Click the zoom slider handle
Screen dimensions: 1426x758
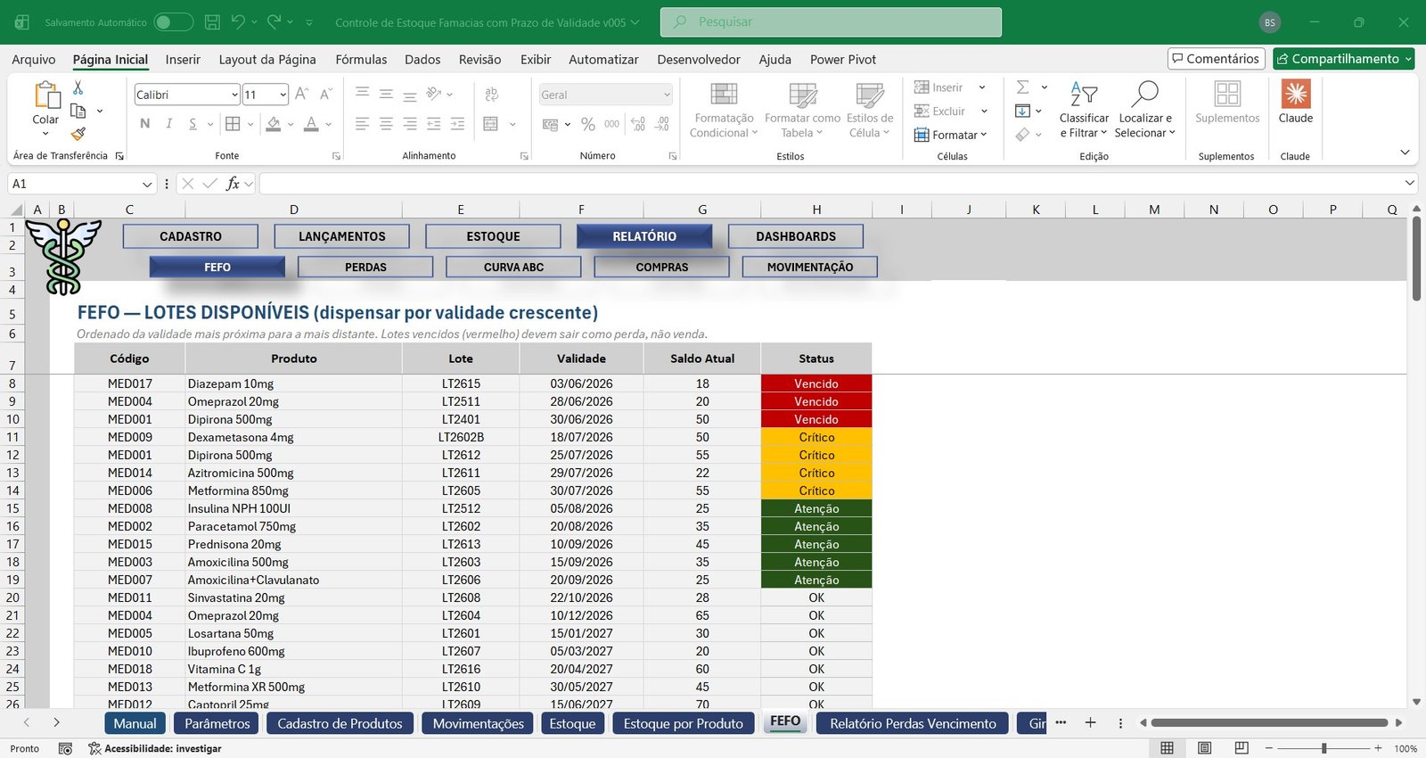tap(1324, 748)
